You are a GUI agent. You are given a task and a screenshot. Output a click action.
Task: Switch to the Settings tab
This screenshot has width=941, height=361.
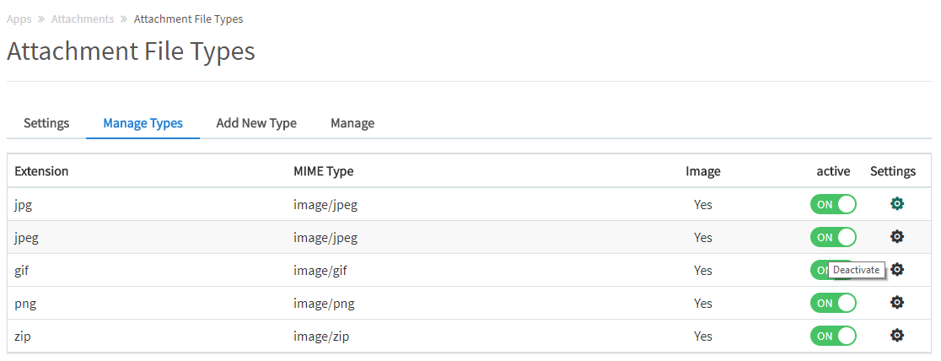click(x=46, y=123)
